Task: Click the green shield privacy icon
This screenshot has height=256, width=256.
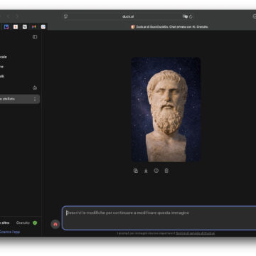Action: coord(35,223)
